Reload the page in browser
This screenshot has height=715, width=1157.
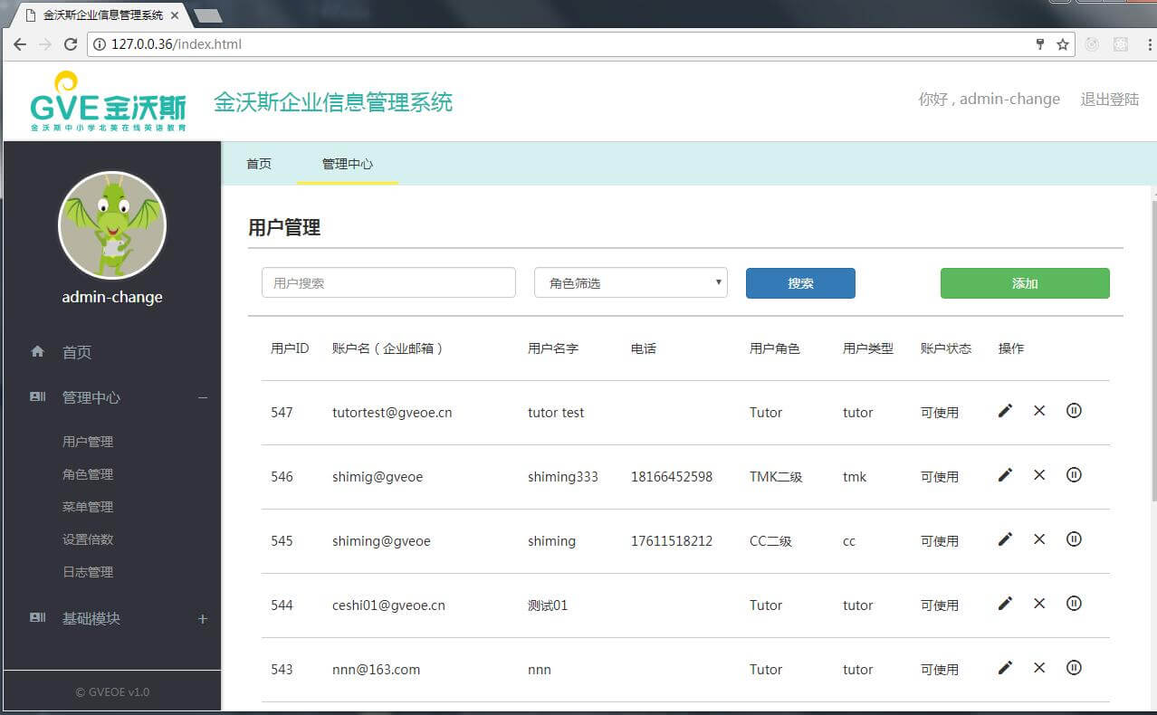71,44
